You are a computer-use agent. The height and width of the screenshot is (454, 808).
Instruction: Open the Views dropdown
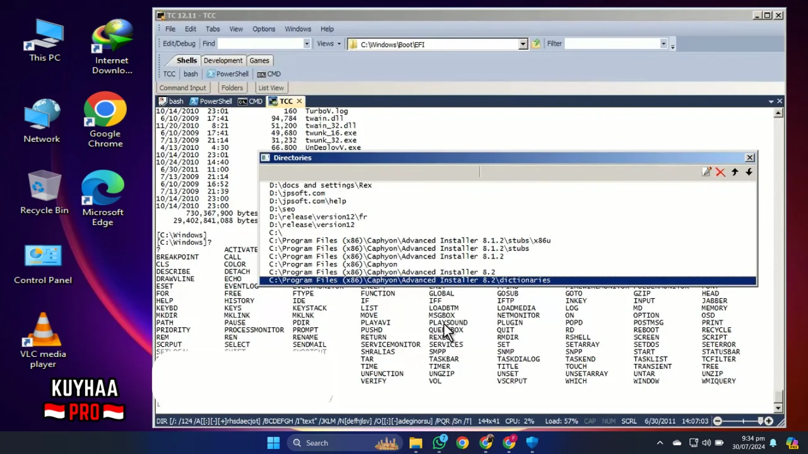(328, 44)
